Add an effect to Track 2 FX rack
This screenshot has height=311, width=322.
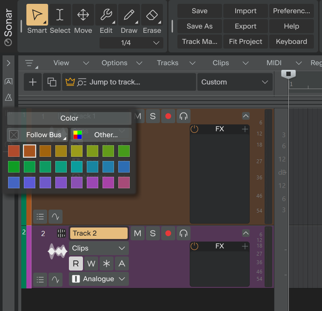245,246
